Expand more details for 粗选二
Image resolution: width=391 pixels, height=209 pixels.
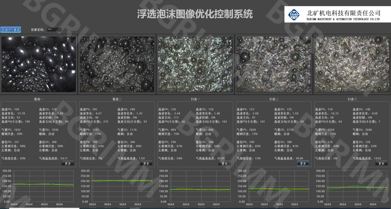click(146, 163)
